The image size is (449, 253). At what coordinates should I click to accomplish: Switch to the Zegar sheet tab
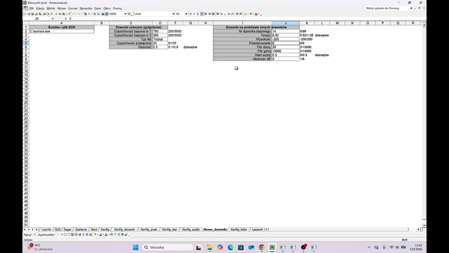67,229
